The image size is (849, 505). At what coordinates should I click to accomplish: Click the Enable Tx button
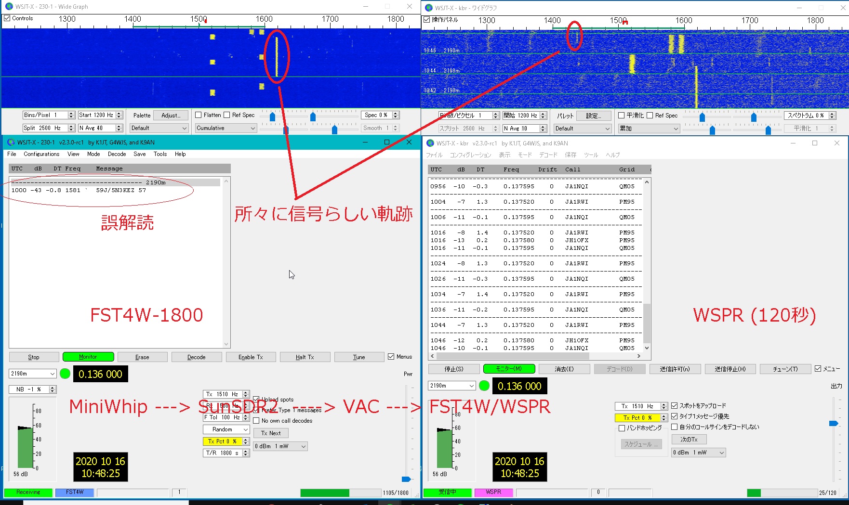[251, 357]
